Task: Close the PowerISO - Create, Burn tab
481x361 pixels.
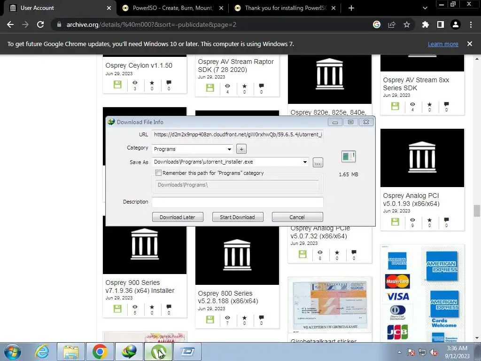Action: pyautogui.click(x=221, y=8)
